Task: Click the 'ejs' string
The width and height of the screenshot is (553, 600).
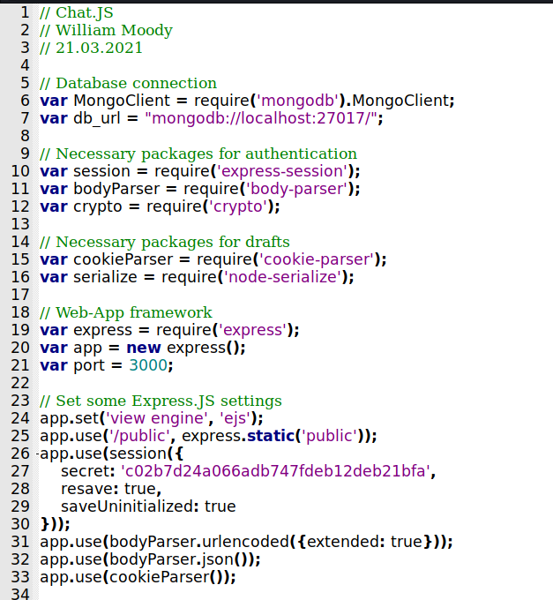Action: pyautogui.click(x=235, y=418)
